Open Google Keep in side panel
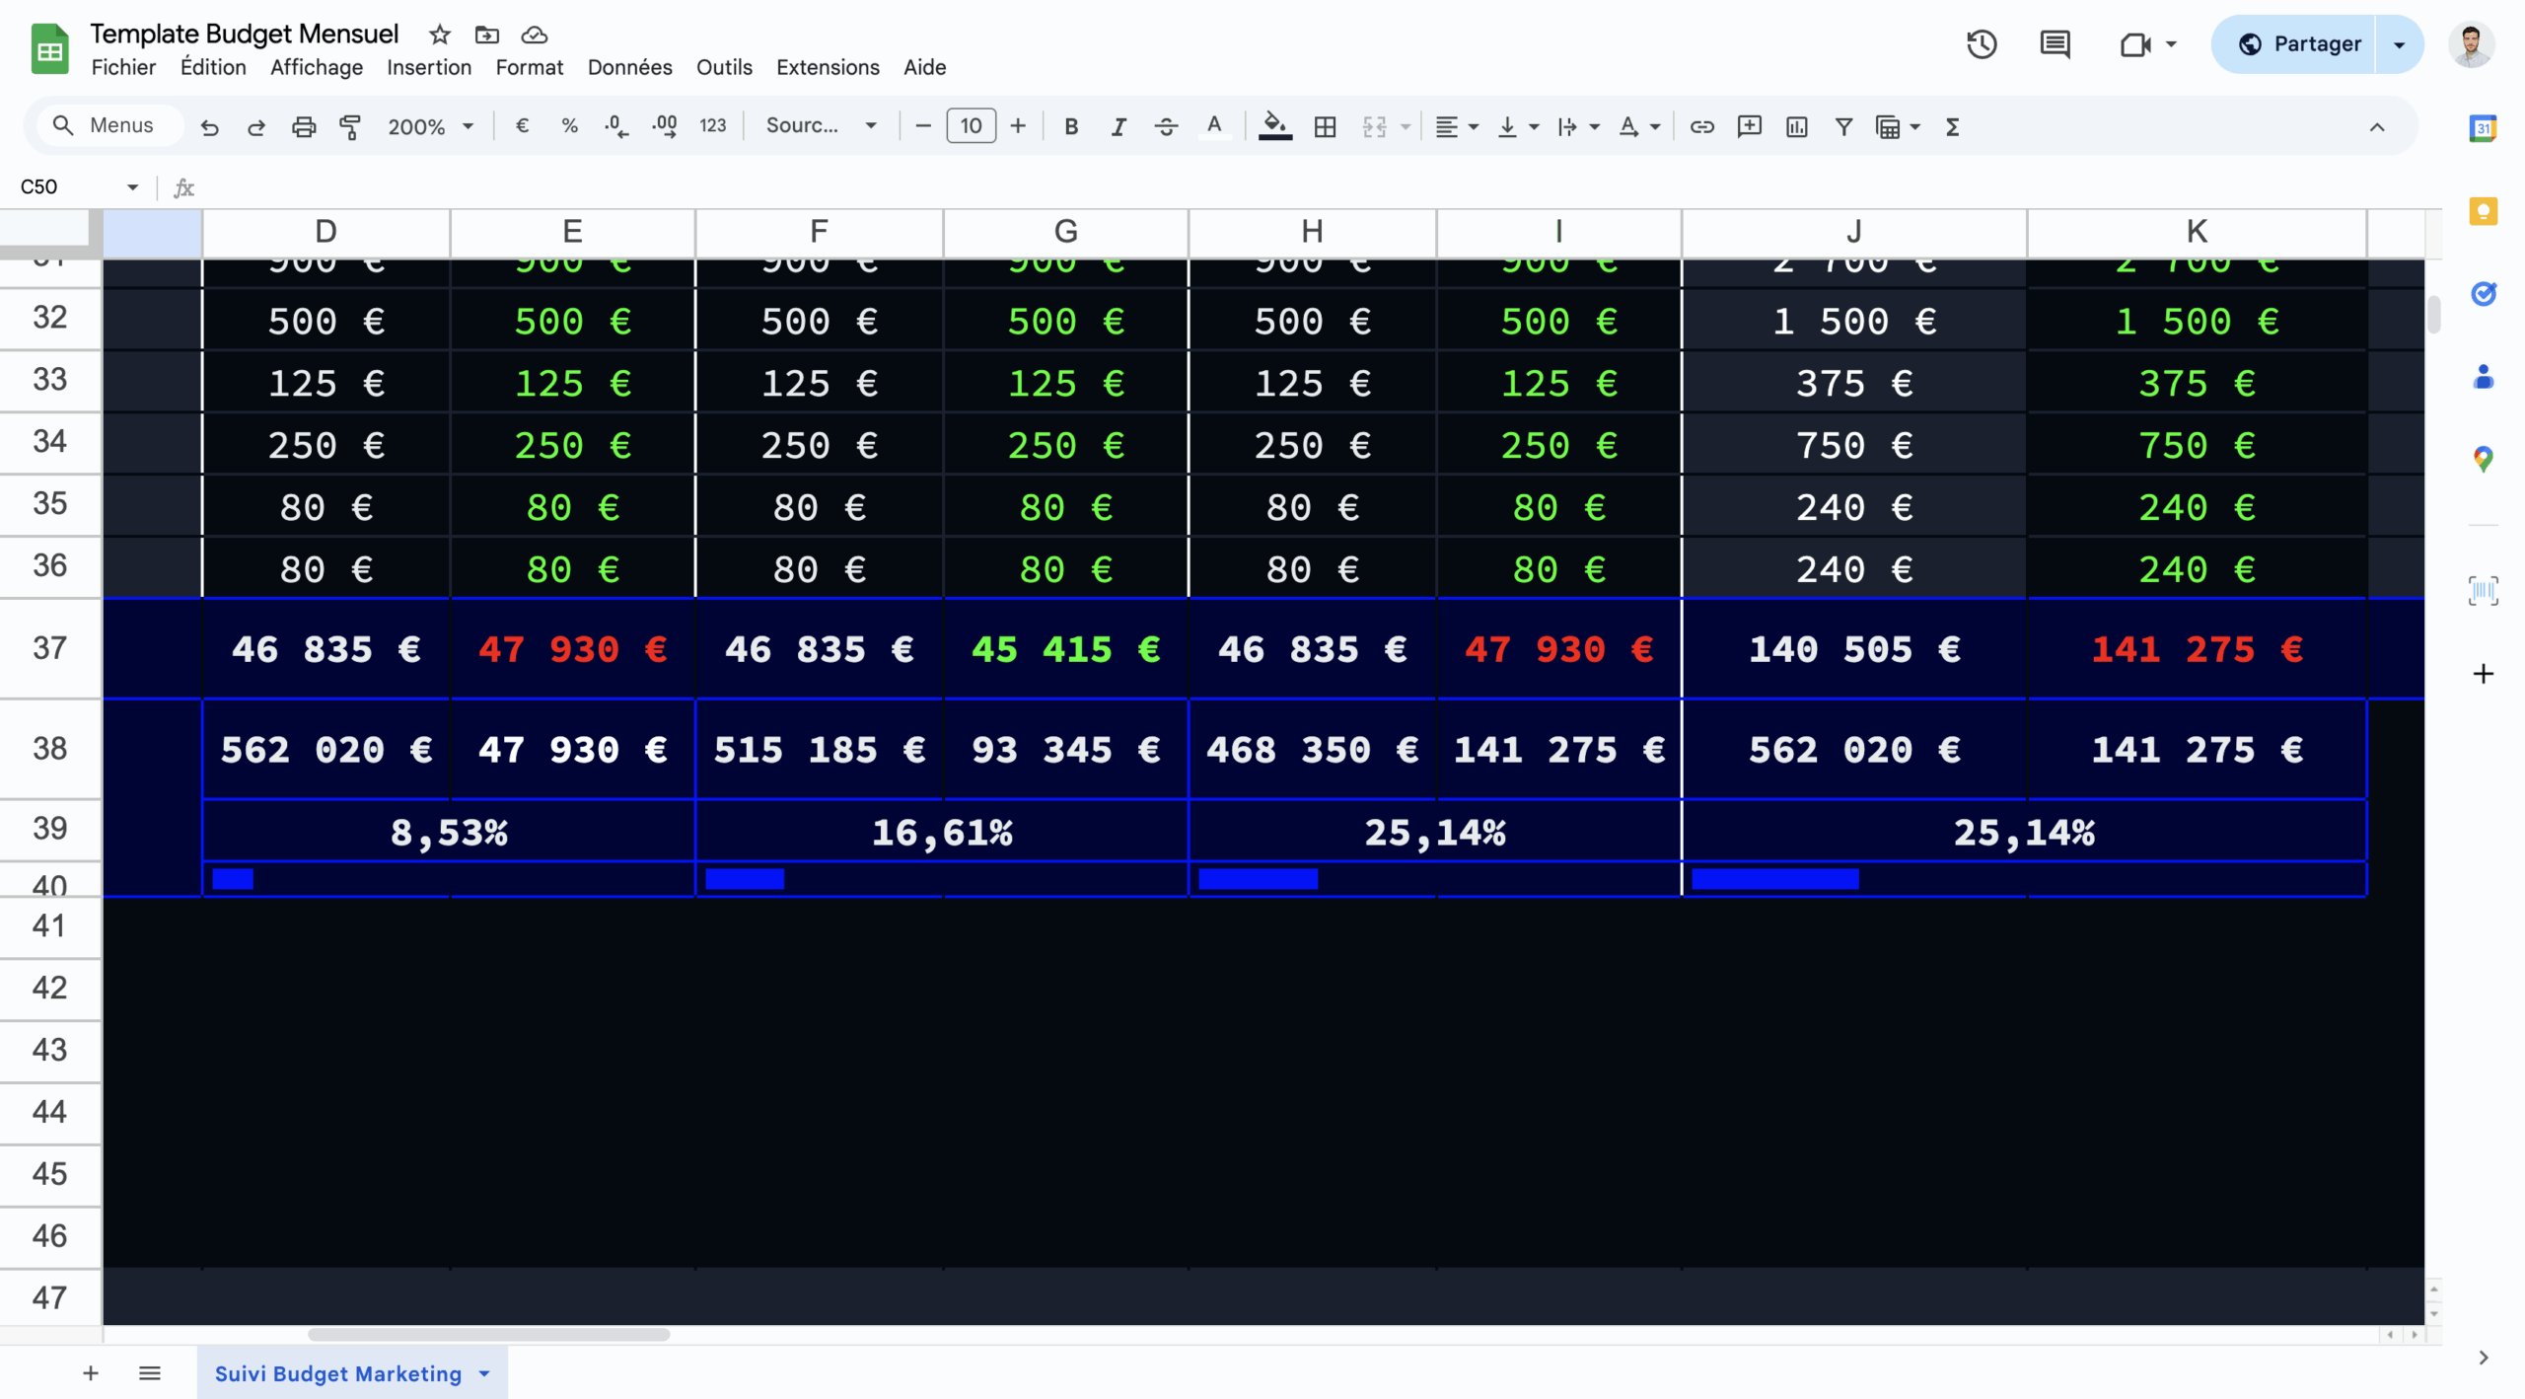 pyautogui.click(x=2483, y=211)
